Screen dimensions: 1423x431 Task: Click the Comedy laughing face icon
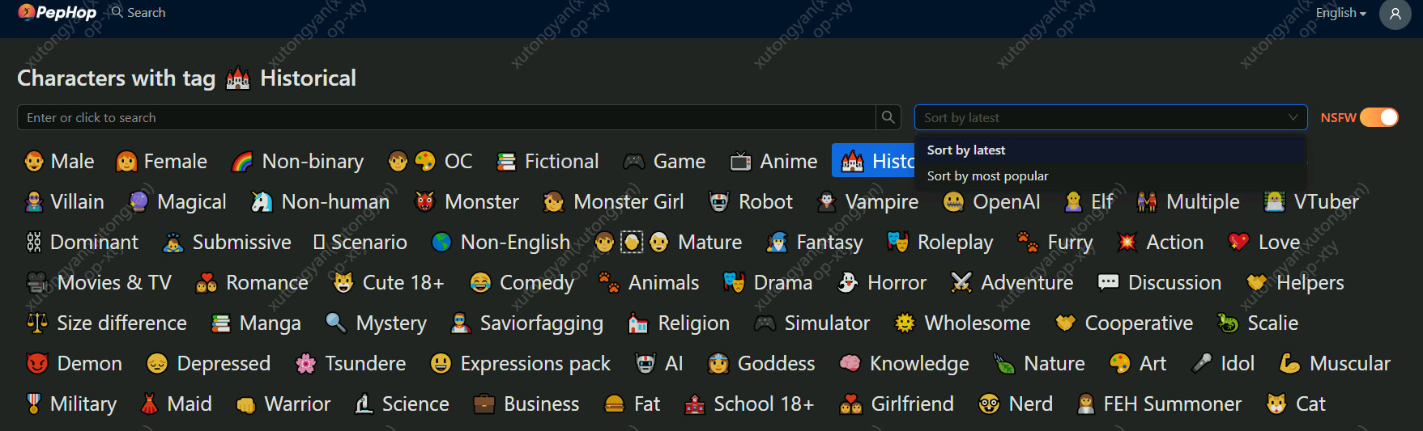pos(480,282)
